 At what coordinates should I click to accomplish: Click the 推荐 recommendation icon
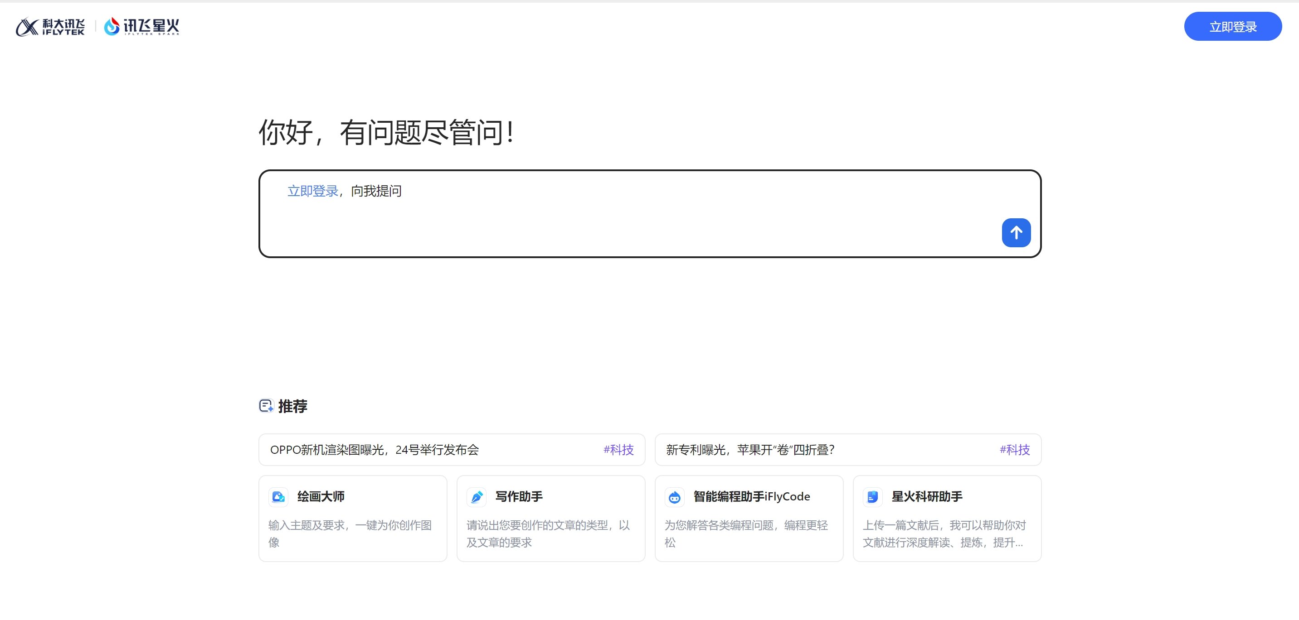(x=266, y=406)
